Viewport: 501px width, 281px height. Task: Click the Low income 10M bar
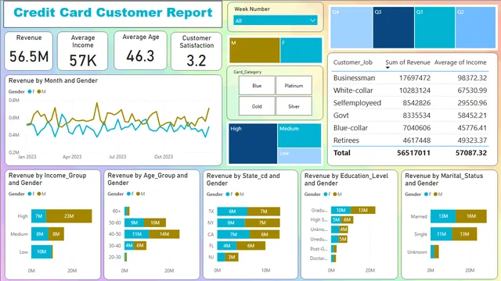pyautogui.click(x=41, y=251)
